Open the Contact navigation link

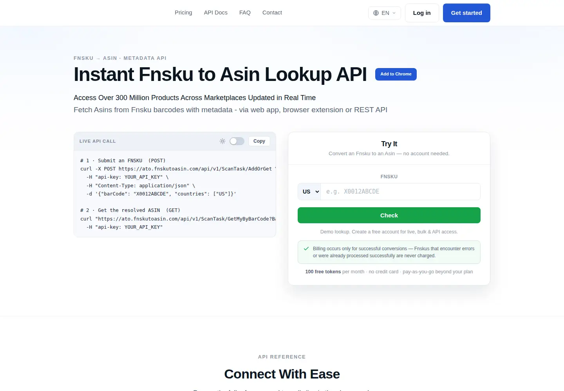(272, 13)
